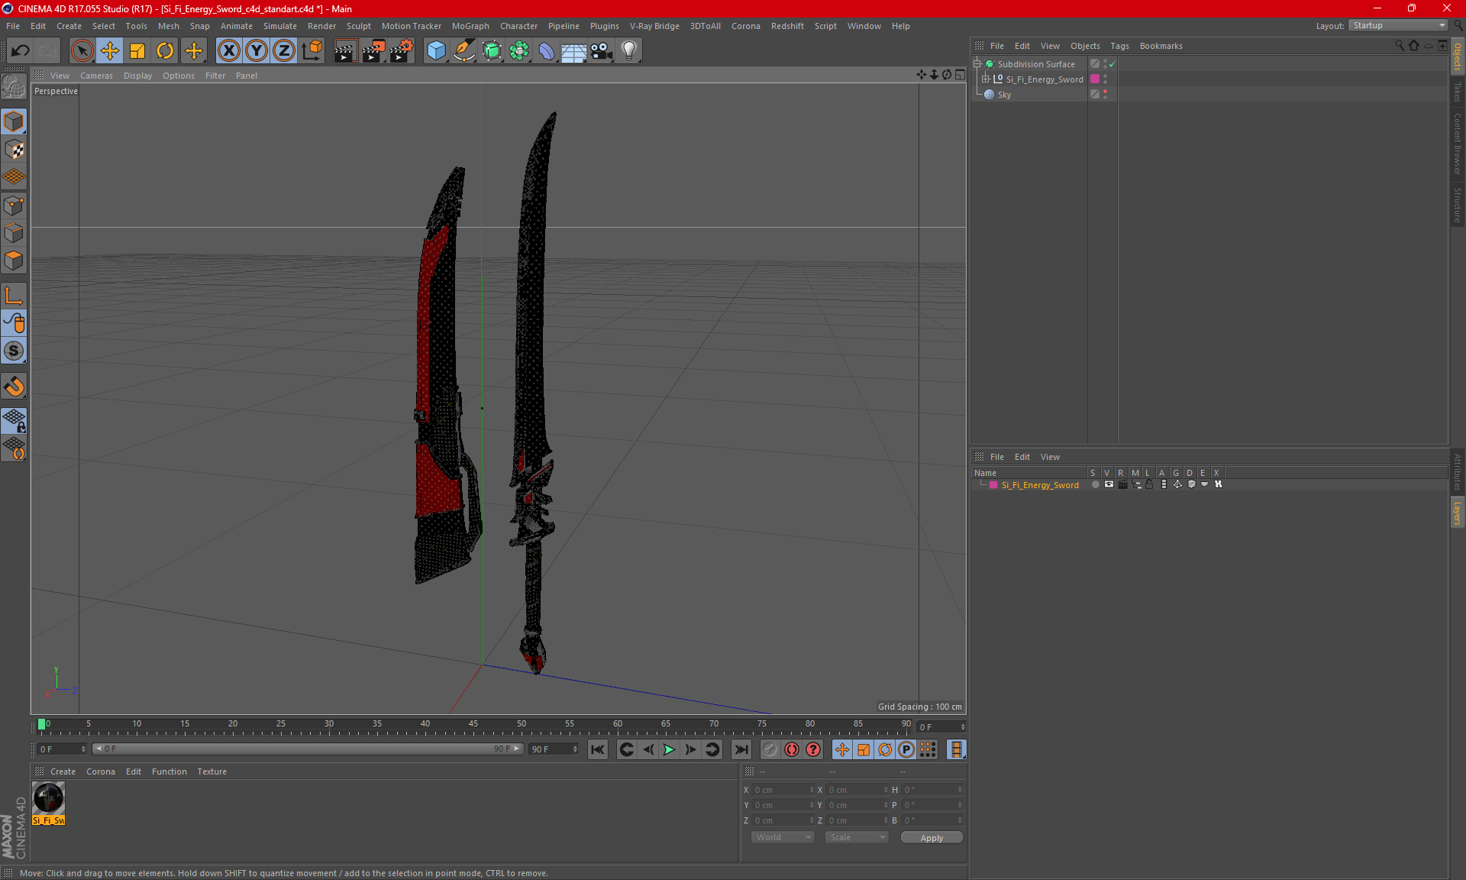Open Edit Render Settings icon
The image size is (1466, 880).
[402, 51]
